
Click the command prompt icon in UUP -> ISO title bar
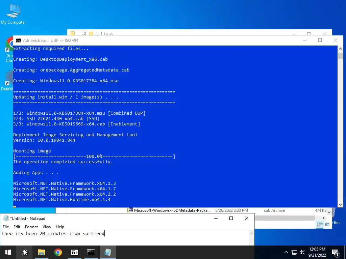[19, 40]
